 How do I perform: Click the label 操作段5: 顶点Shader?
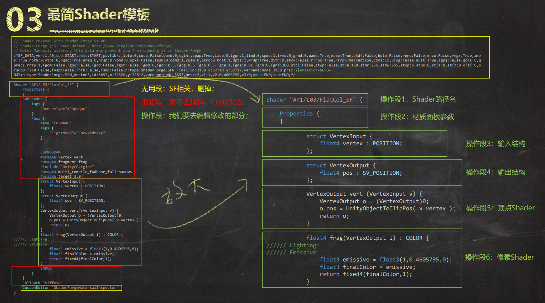500,208
